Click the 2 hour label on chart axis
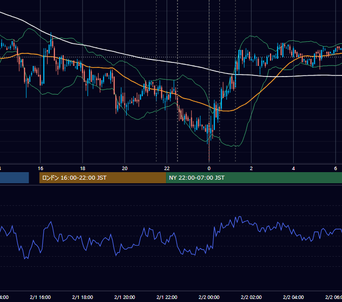The image size is (342, 302). click(x=251, y=169)
